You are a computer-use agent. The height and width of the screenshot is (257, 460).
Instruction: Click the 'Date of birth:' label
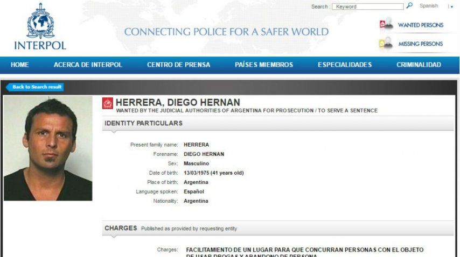pyautogui.click(x=163, y=173)
